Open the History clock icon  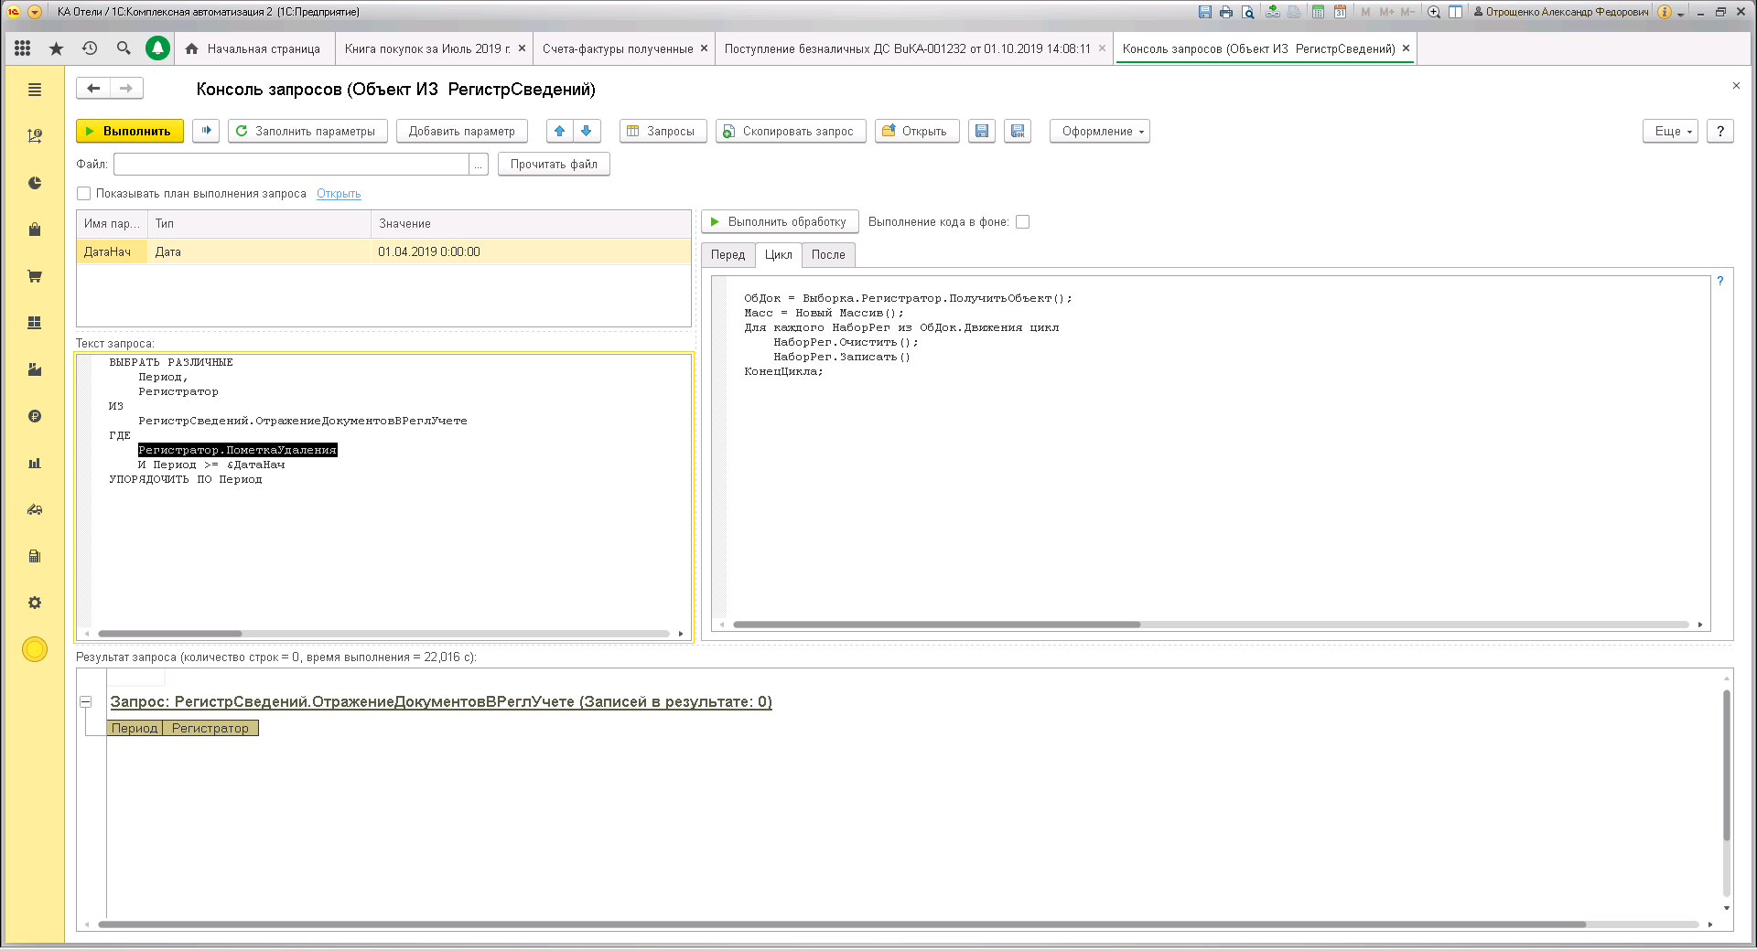pyautogui.click(x=90, y=48)
